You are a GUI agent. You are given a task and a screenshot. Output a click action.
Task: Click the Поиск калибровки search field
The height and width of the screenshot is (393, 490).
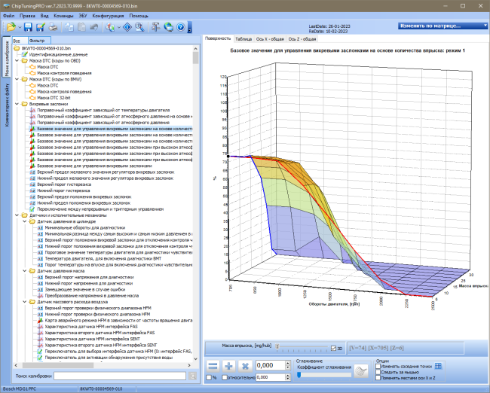coord(120,376)
